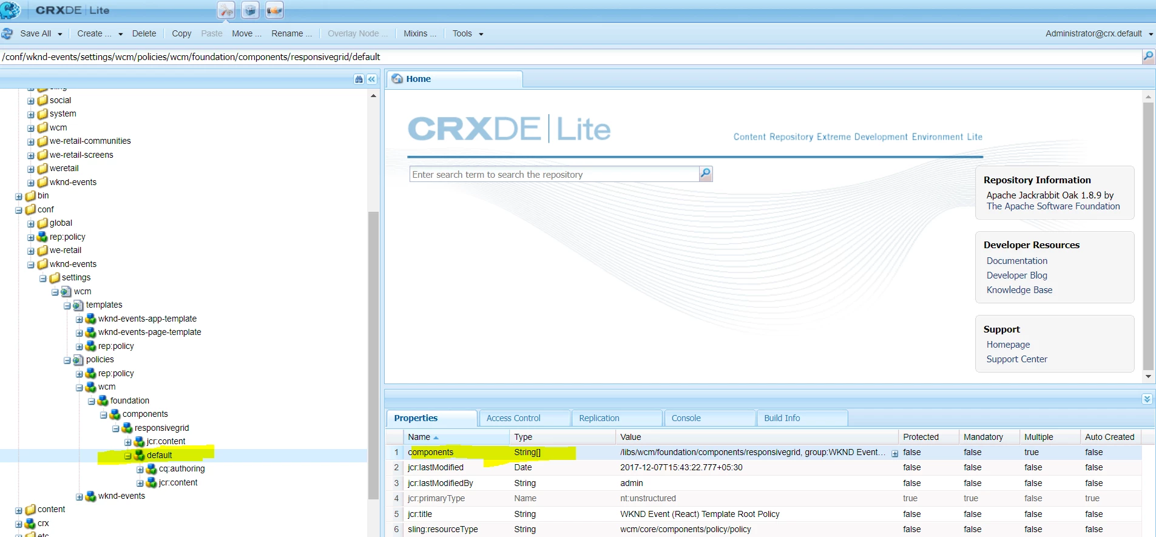Open the CRXDE Lite tools icon in header
The height and width of the screenshot is (537, 1156).
(226, 10)
